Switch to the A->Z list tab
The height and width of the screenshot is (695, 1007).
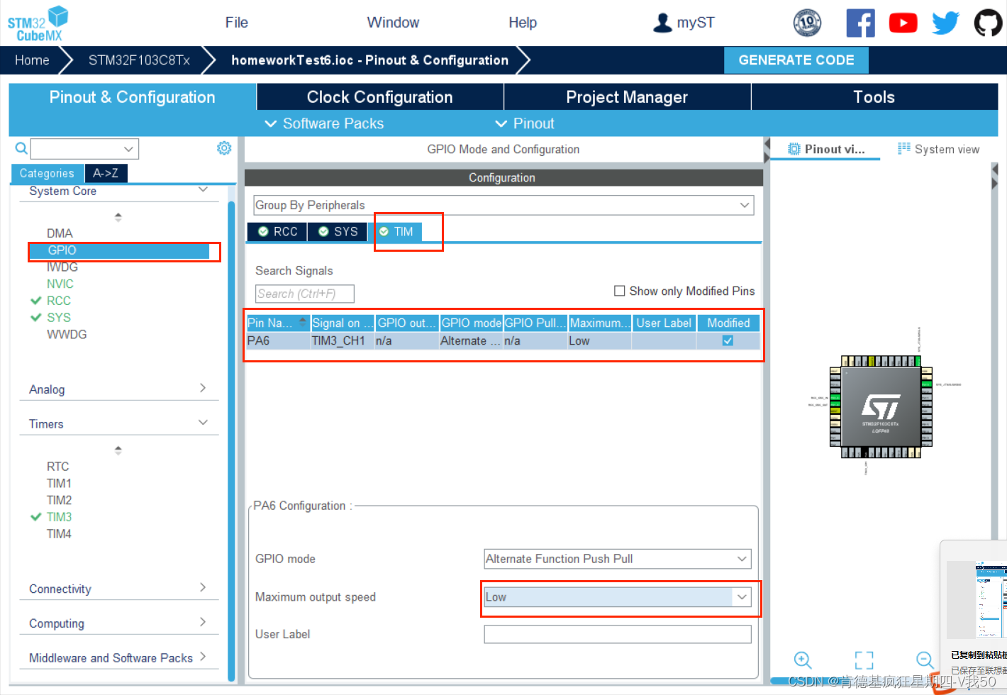pyautogui.click(x=106, y=173)
